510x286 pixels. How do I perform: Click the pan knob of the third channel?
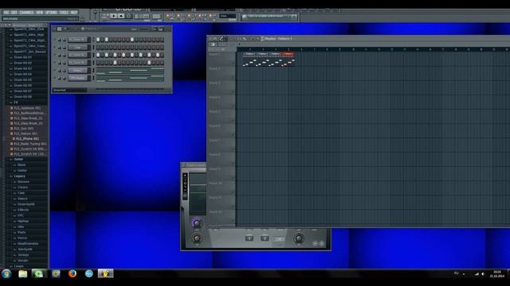[x=60, y=55]
